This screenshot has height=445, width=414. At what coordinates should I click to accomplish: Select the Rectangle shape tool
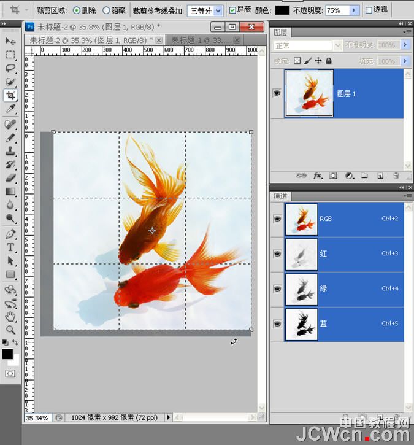point(10,274)
